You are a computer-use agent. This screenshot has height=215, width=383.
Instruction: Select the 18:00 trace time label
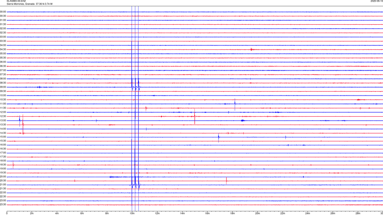point(3,161)
